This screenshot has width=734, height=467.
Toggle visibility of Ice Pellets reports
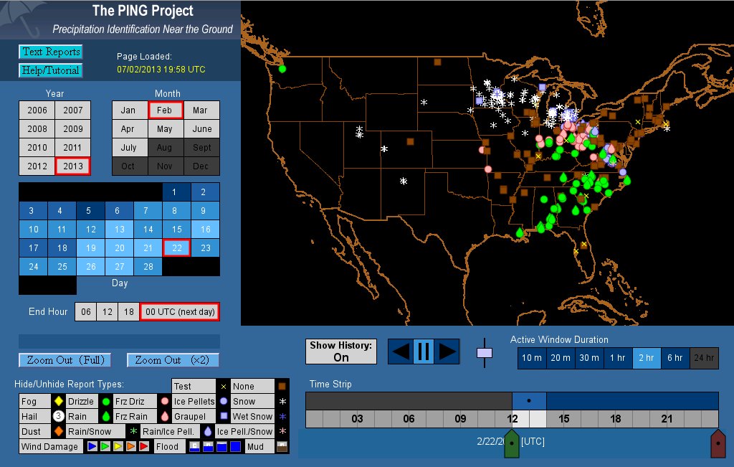[194, 401]
